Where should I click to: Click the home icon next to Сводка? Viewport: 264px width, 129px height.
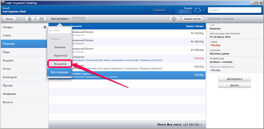click(x=45, y=27)
